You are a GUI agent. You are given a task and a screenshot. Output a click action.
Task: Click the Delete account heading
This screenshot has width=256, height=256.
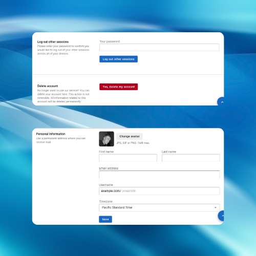pos(48,86)
